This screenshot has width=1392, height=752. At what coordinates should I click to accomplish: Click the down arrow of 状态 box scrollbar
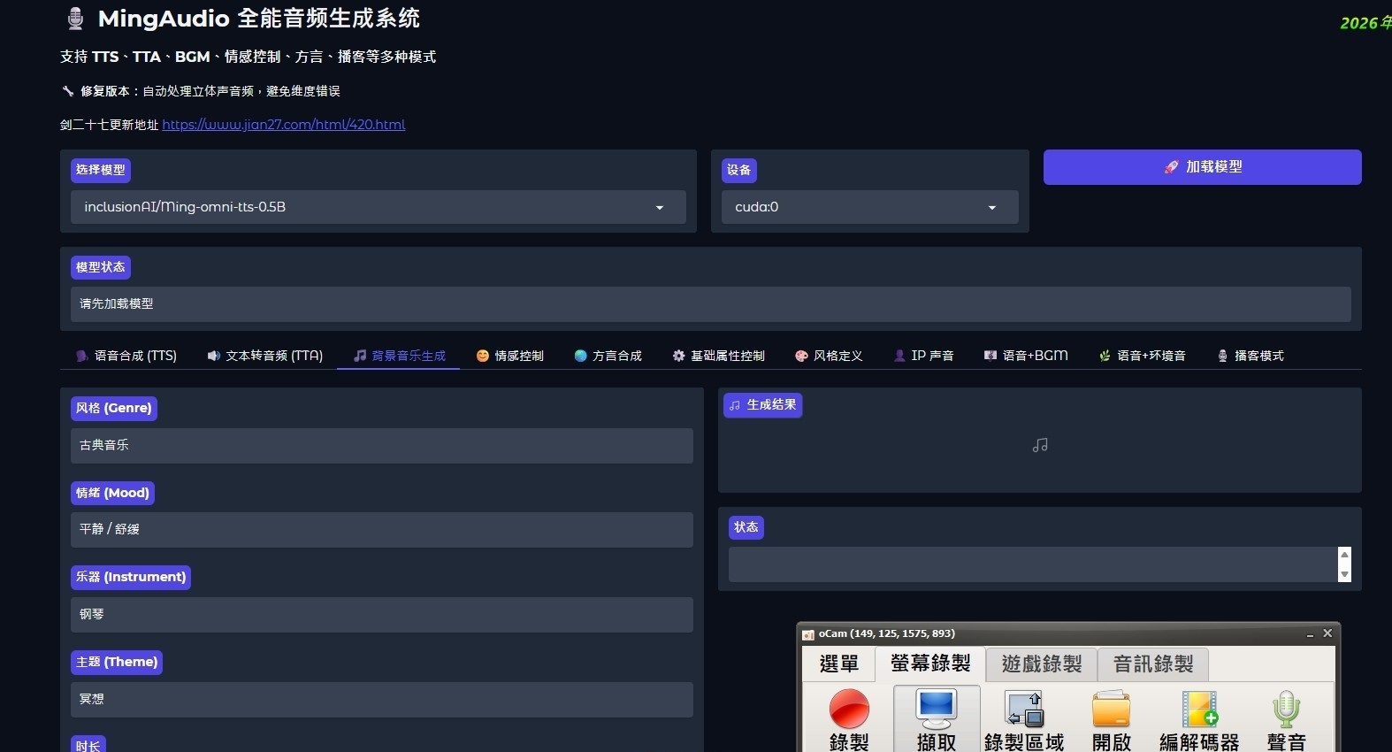[1344, 574]
